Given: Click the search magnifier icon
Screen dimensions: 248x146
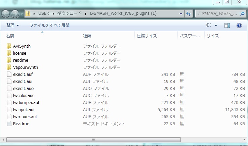Looking at the screenshot, I should (242, 14).
